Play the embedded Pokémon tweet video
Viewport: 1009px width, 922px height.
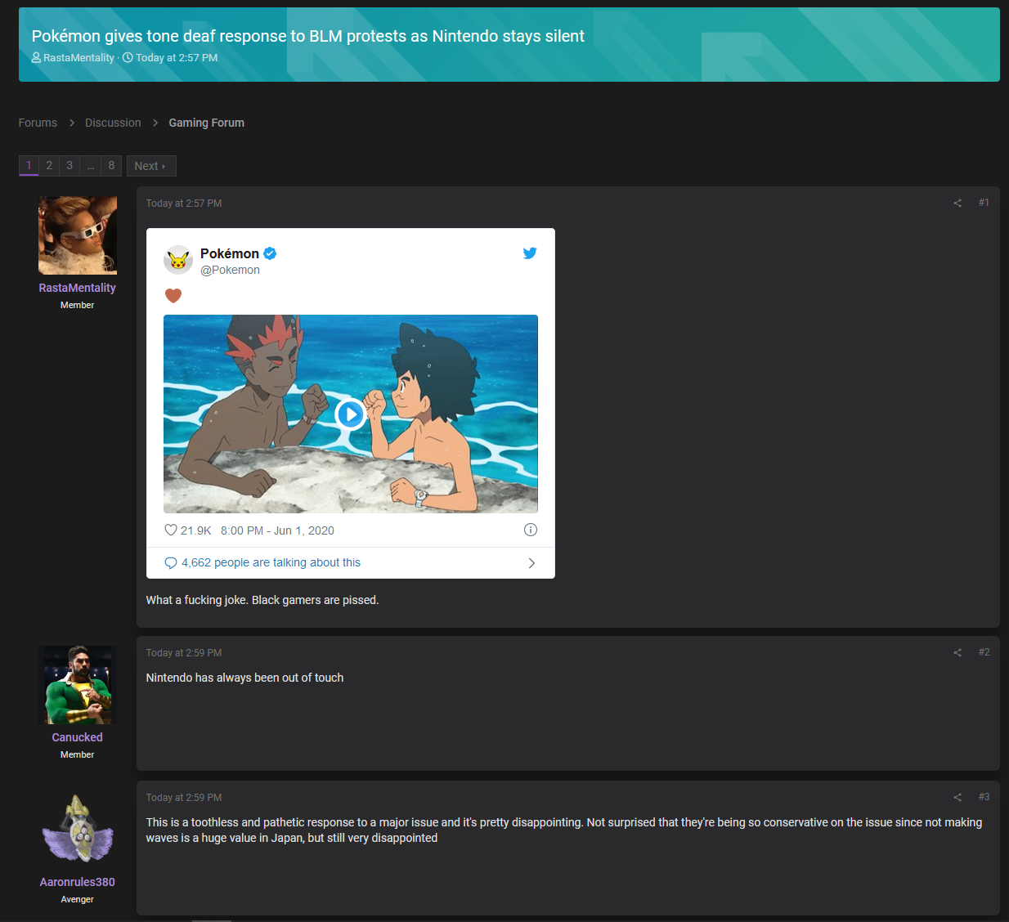tap(350, 414)
